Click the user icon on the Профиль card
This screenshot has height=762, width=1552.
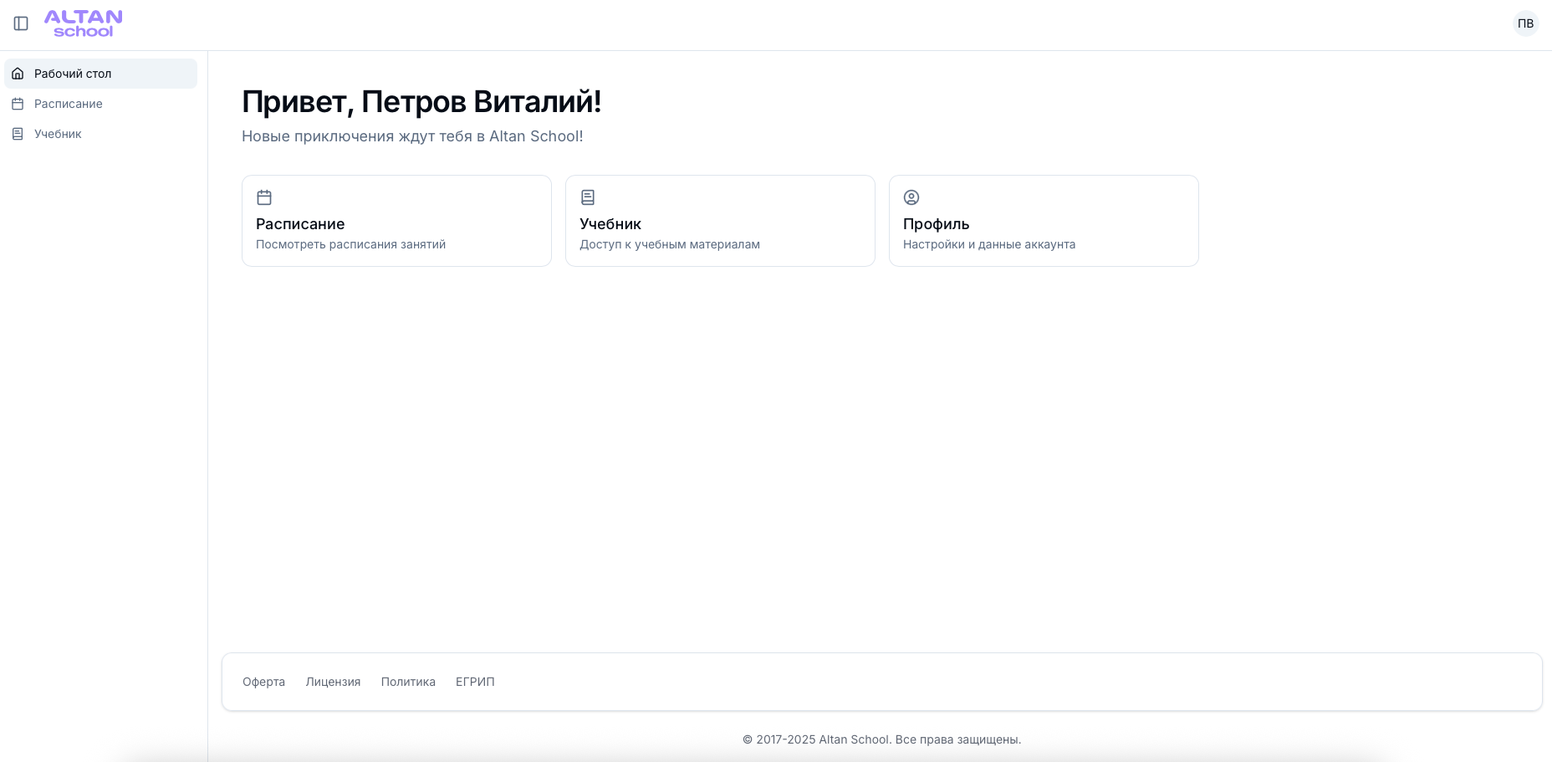pyautogui.click(x=911, y=197)
